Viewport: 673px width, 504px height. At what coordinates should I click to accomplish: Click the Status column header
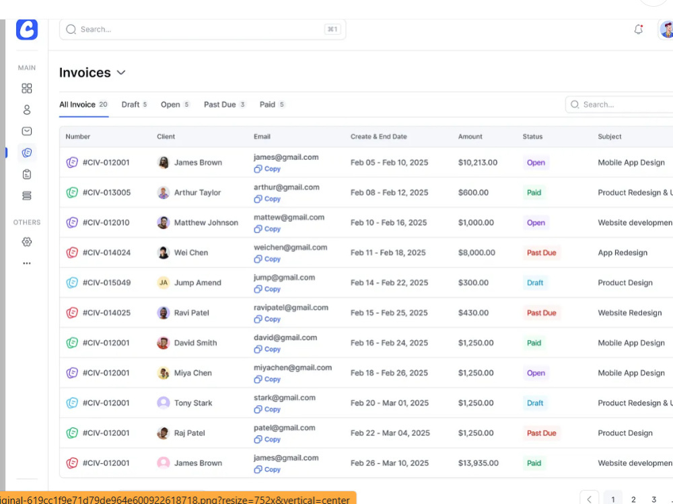click(x=532, y=136)
